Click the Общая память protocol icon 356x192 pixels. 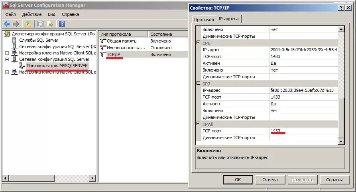point(103,41)
